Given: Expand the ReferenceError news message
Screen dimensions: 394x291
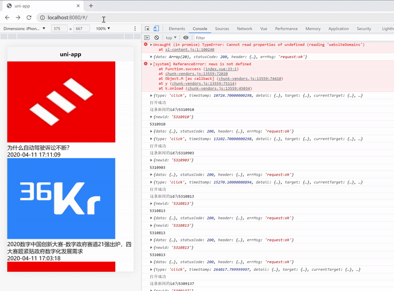Looking at the screenshot, I should (151, 64).
